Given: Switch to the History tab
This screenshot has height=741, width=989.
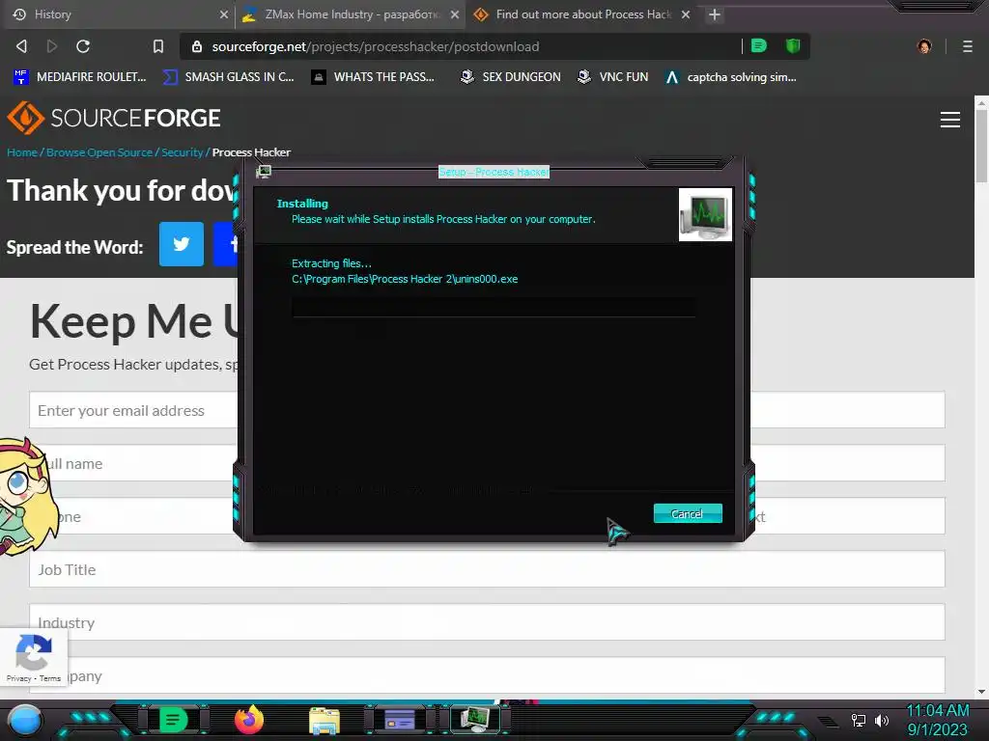Looking at the screenshot, I should click(x=117, y=14).
